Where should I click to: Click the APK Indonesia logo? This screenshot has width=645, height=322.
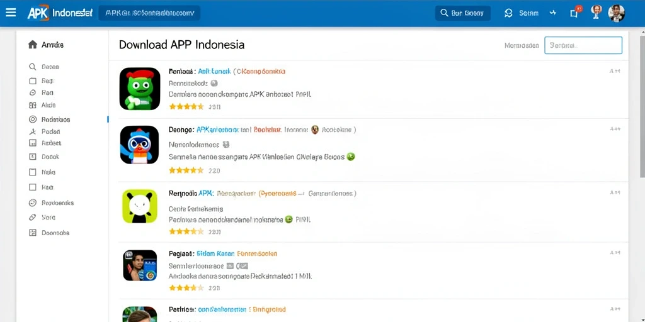pos(60,13)
